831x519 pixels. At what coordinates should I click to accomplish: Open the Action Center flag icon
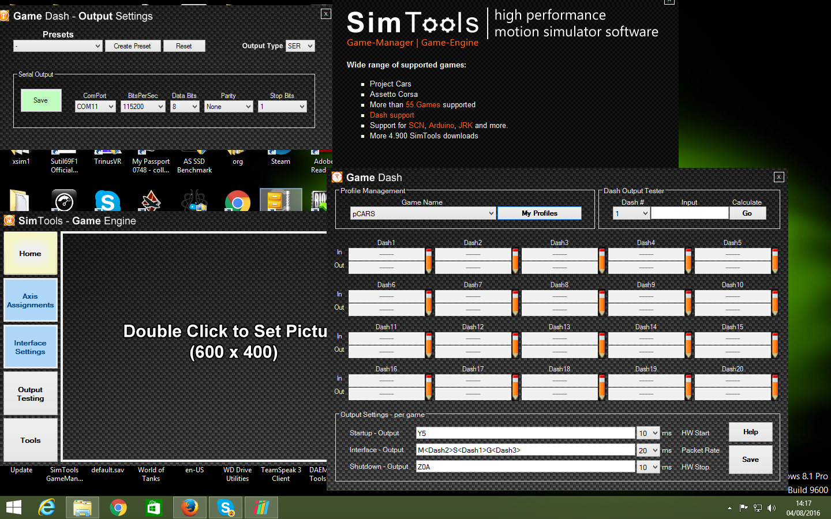[744, 508]
